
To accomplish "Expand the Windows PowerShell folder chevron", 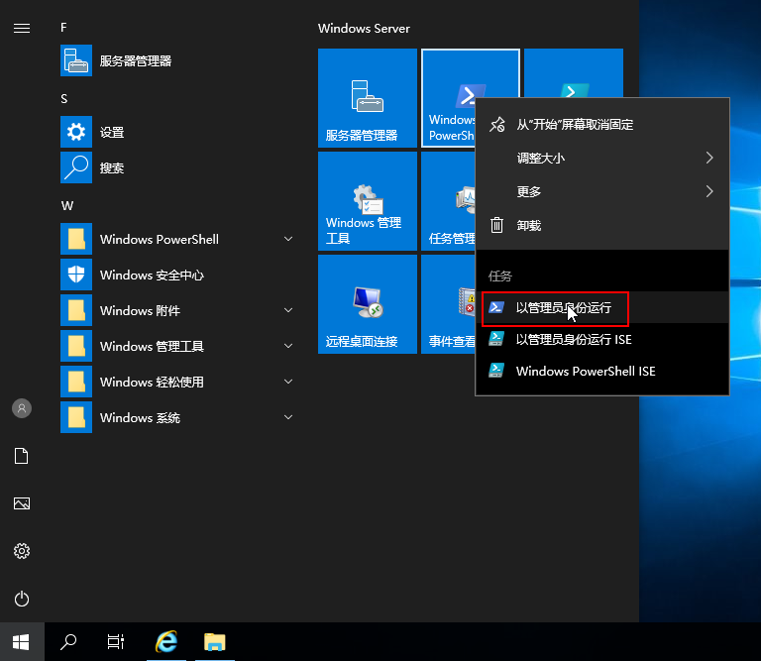I will pos(288,239).
